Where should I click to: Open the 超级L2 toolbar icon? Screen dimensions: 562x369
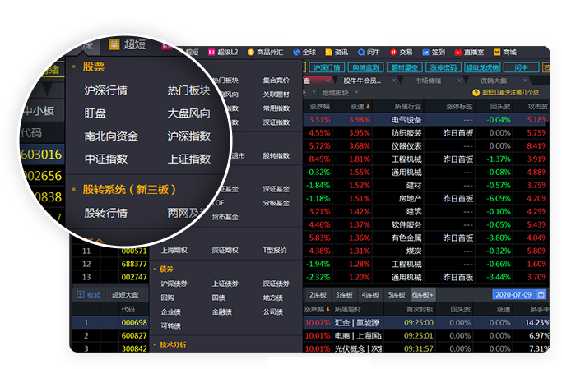(x=211, y=53)
